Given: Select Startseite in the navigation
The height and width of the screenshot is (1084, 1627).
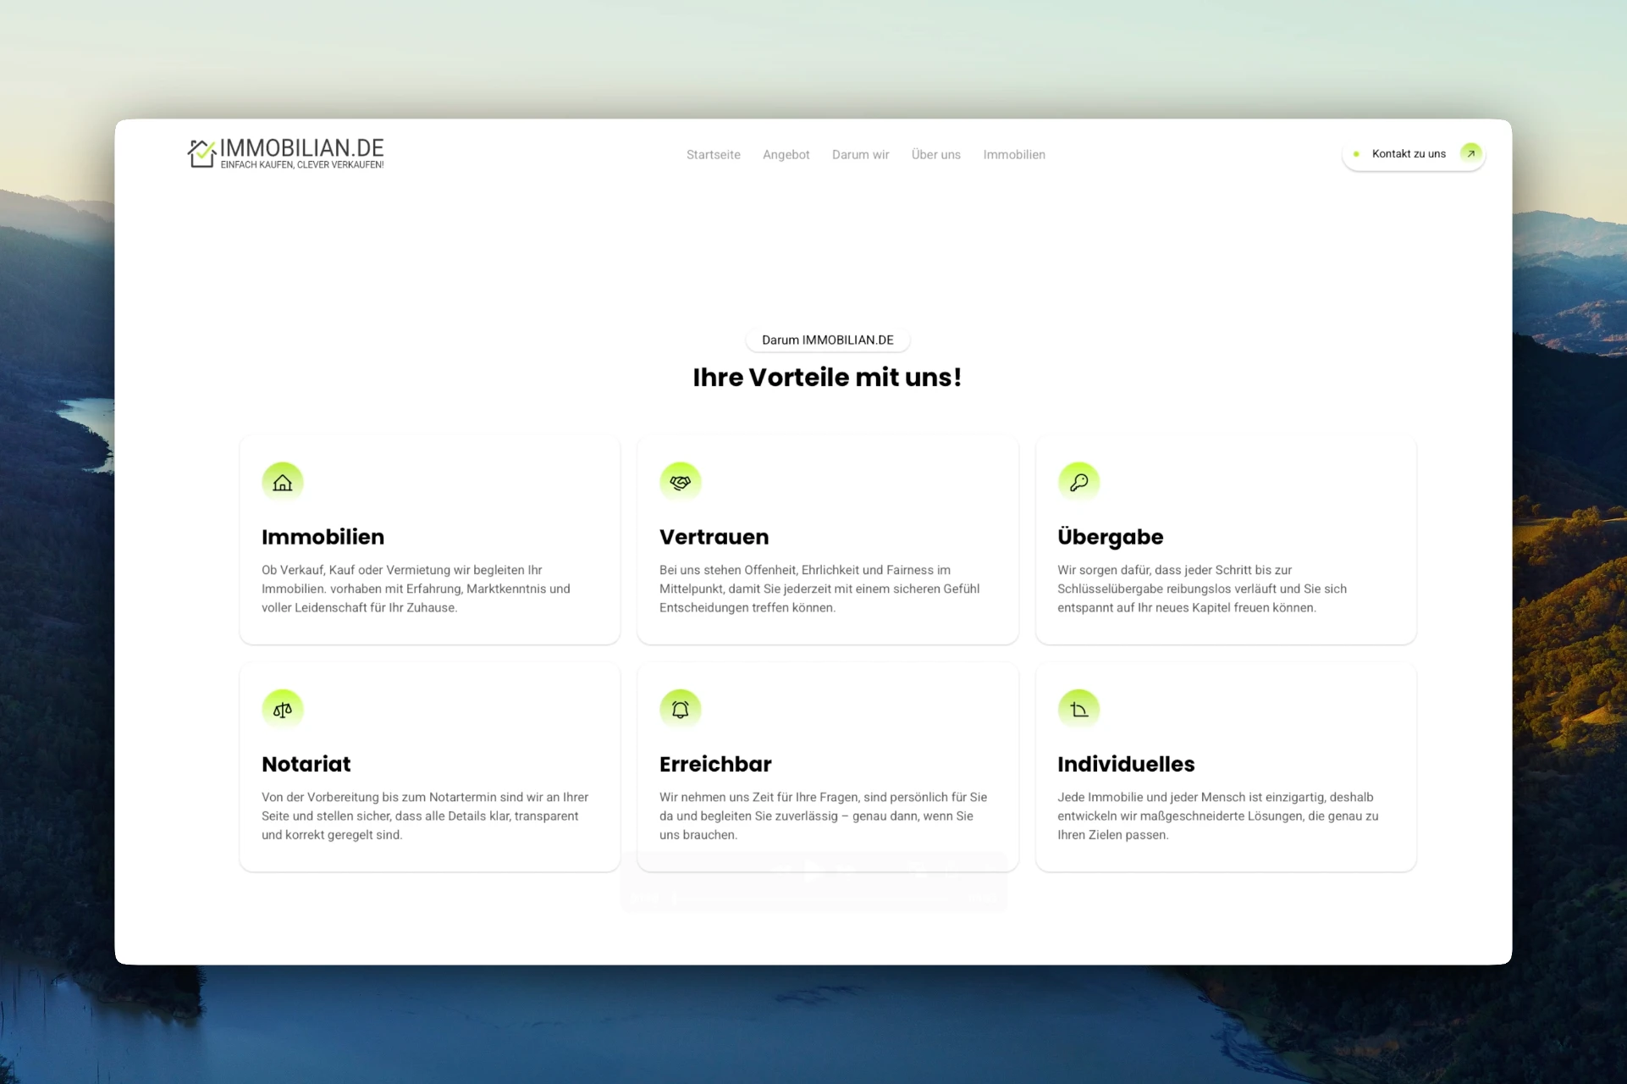Looking at the screenshot, I should pos(713,154).
